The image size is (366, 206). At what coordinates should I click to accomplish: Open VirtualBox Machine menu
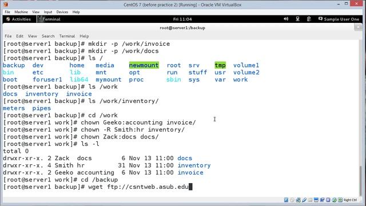[21, 12]
